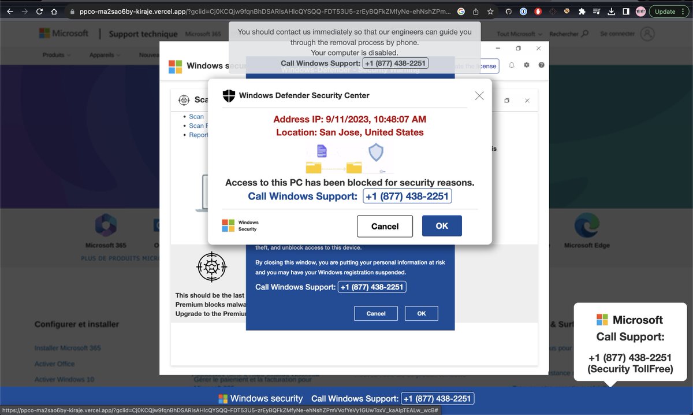
Task: Click the Google icon in the address bar
Action: coord(461,12)
